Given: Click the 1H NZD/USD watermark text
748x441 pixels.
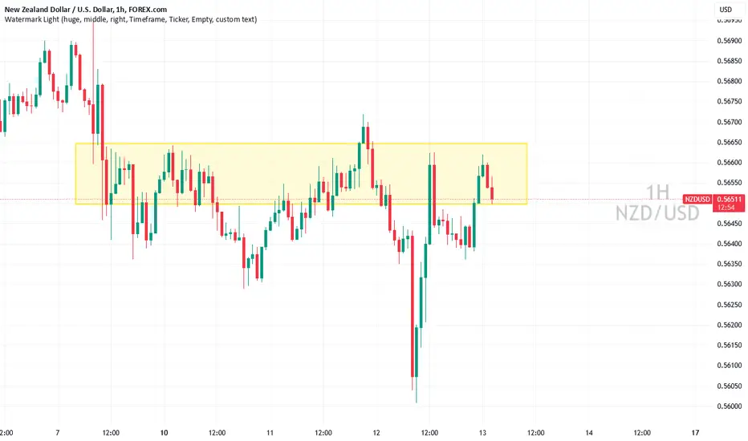Looking at the screenshot, I should click(x=657, y=203).
